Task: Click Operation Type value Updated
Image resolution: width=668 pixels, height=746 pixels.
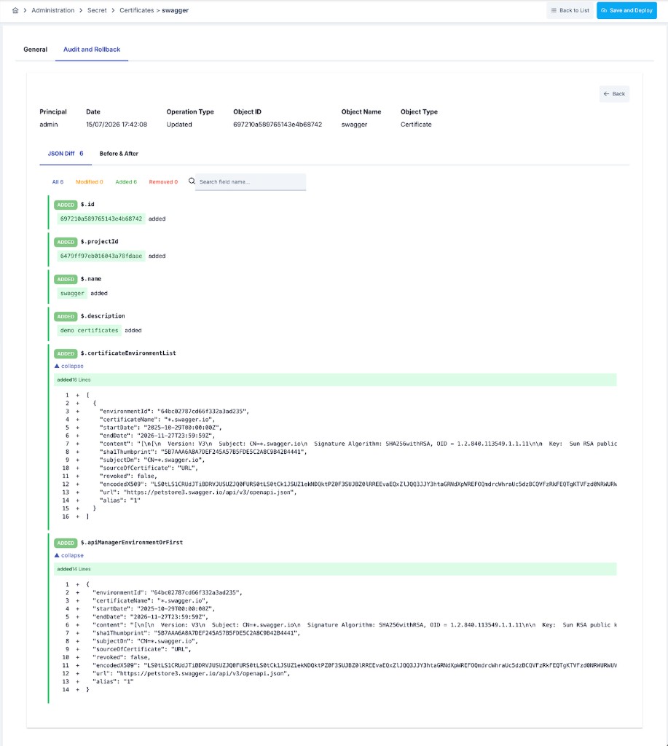Action: (x=179, y=125)
